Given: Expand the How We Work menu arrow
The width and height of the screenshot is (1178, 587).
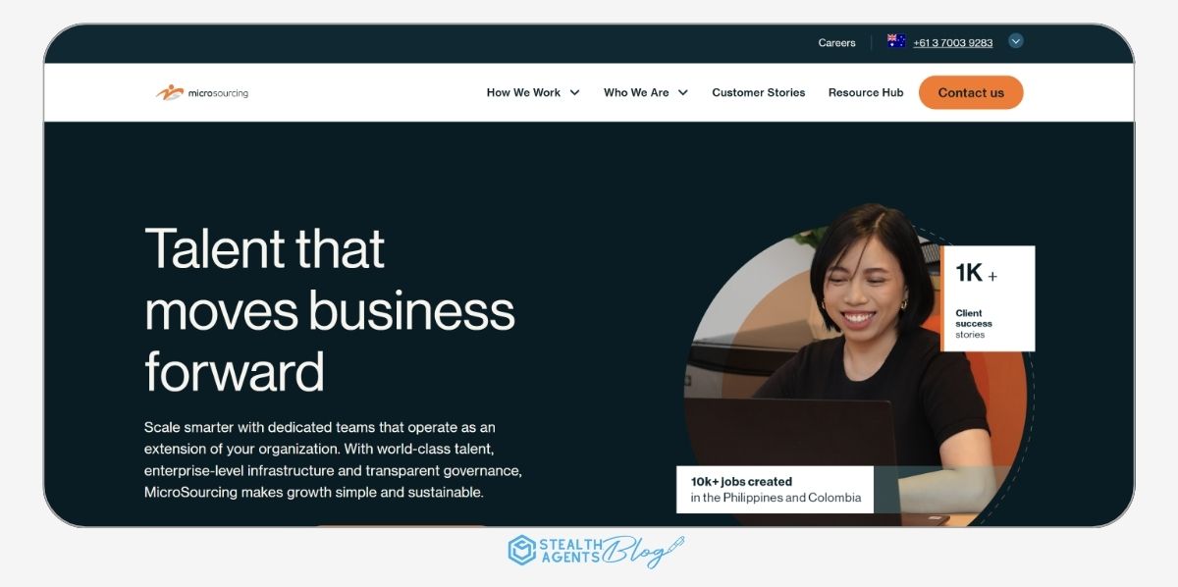Looking at the screenshot, I should pyautogui.click(x=574, y=93).
